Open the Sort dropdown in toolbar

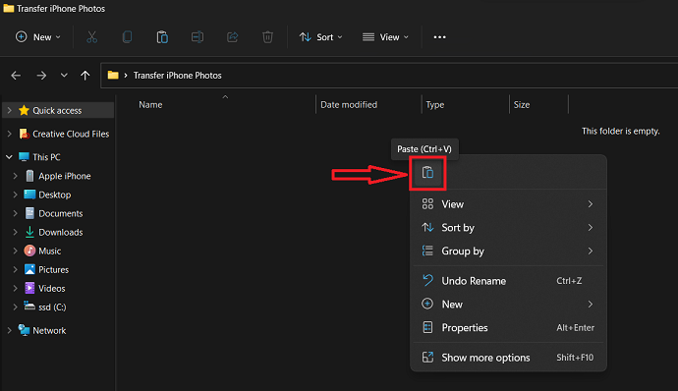(321, 37)
